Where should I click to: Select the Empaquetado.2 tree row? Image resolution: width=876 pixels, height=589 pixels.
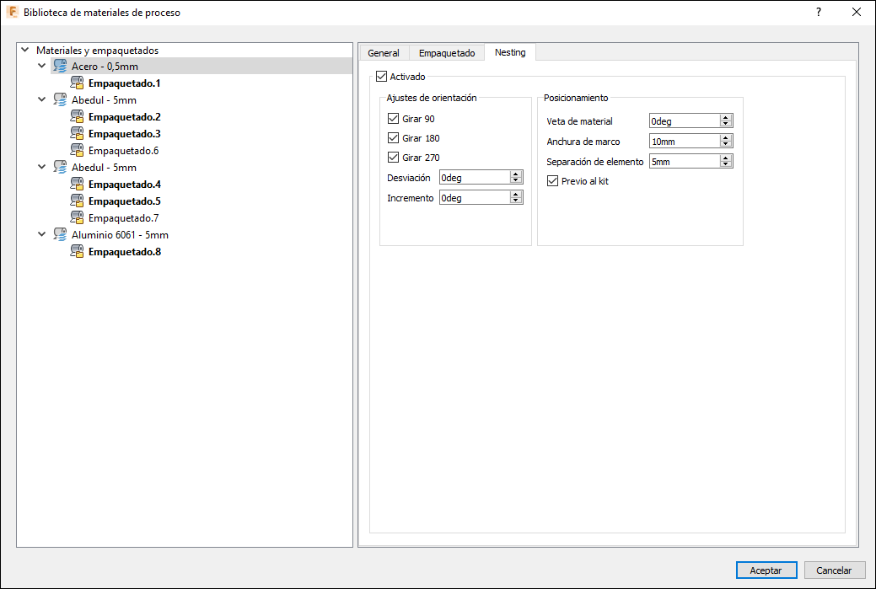[x=125, y=116]
